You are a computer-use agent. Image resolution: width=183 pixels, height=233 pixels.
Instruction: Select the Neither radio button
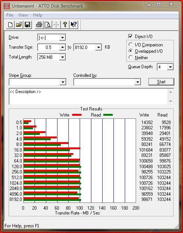click(x=130, y=57)
